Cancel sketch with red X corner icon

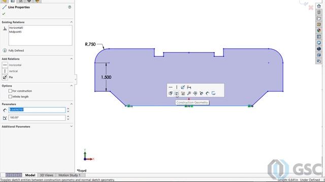311,8
